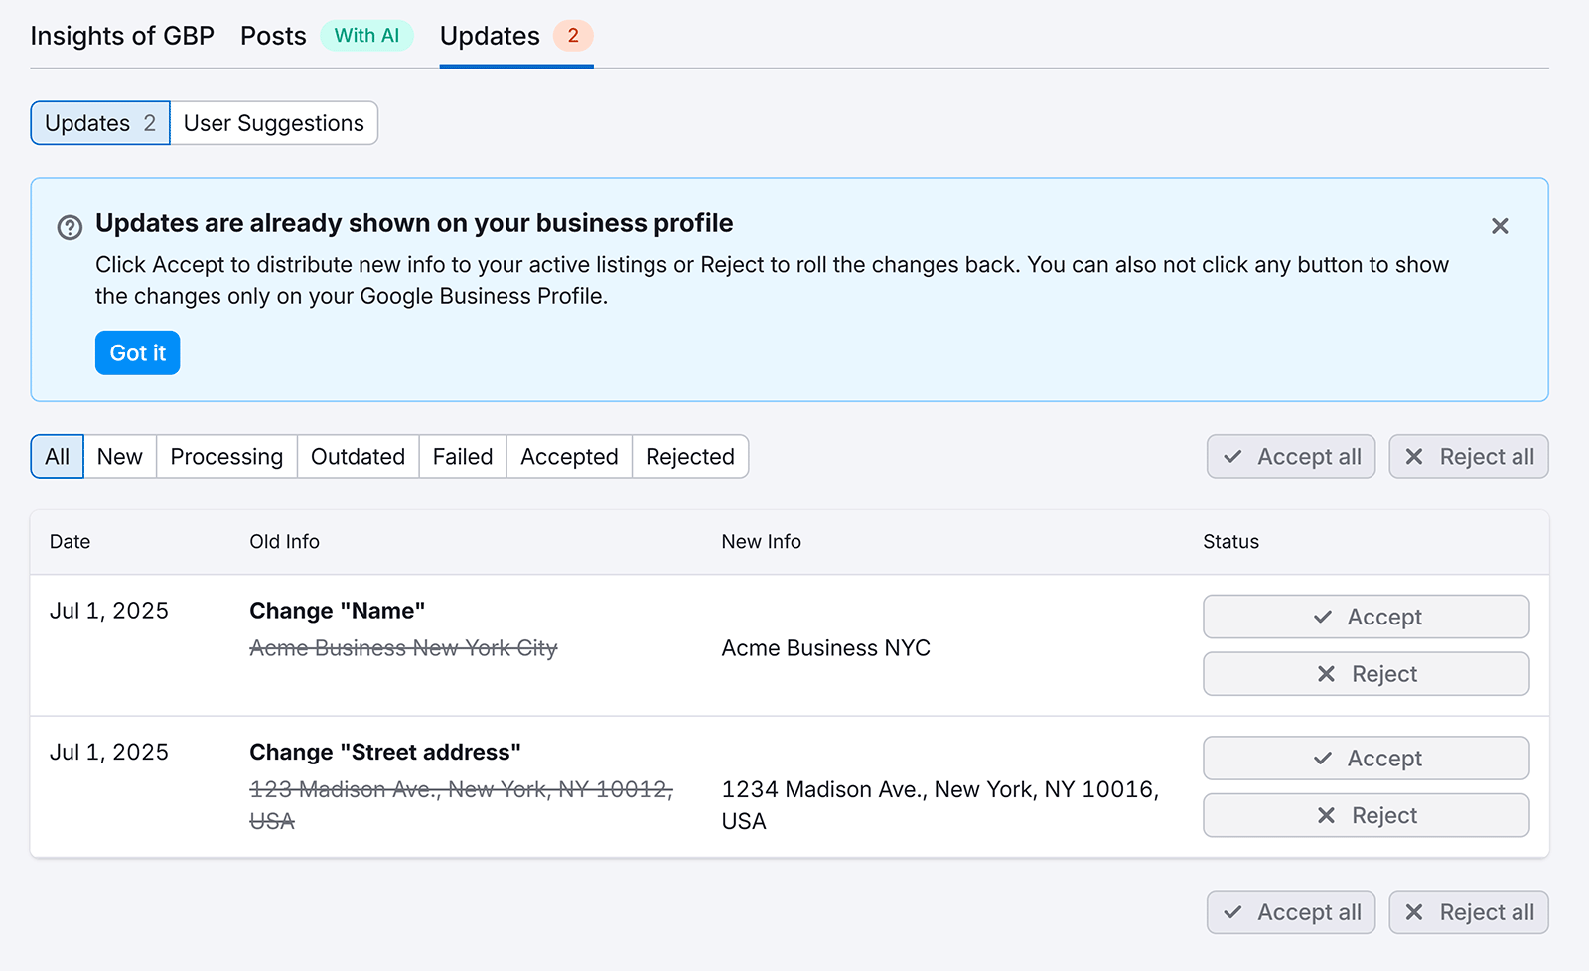
Task: Switch to the Posts tab
Action: [271, 36]
